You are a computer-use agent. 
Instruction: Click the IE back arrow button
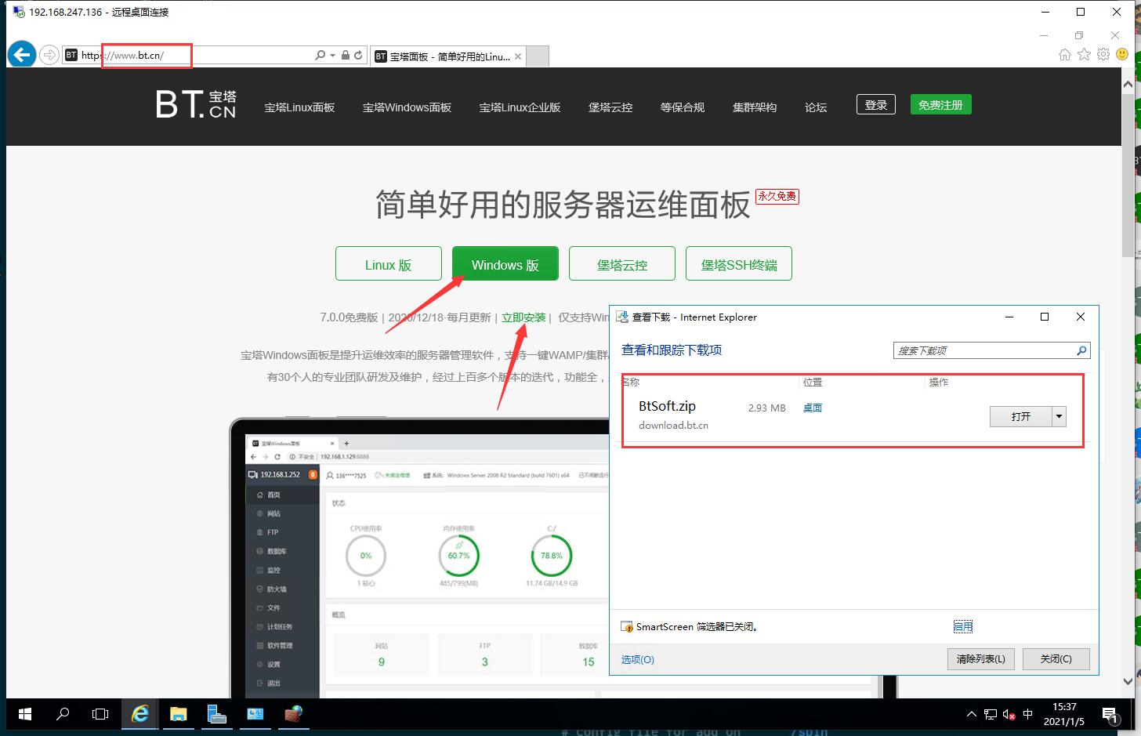pyautogui.click(x=21, y=55)
